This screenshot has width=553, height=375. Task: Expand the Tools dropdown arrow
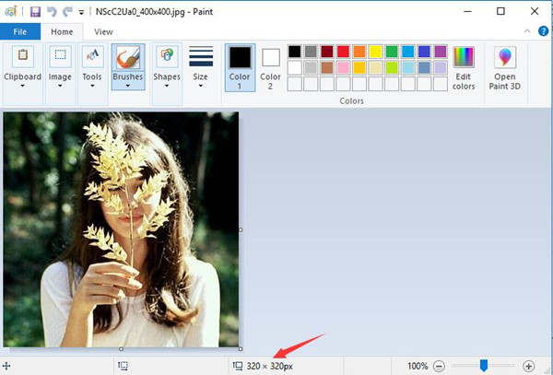[92, 86]
